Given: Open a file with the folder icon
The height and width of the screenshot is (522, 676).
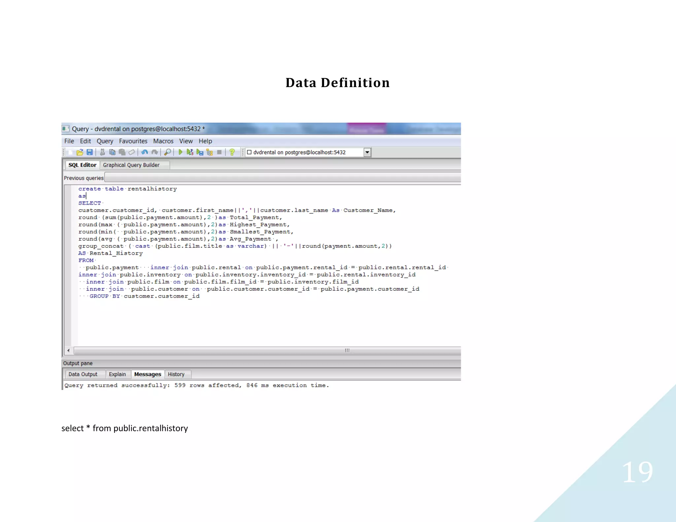Looking at the screenshot, I should point(80,152).
